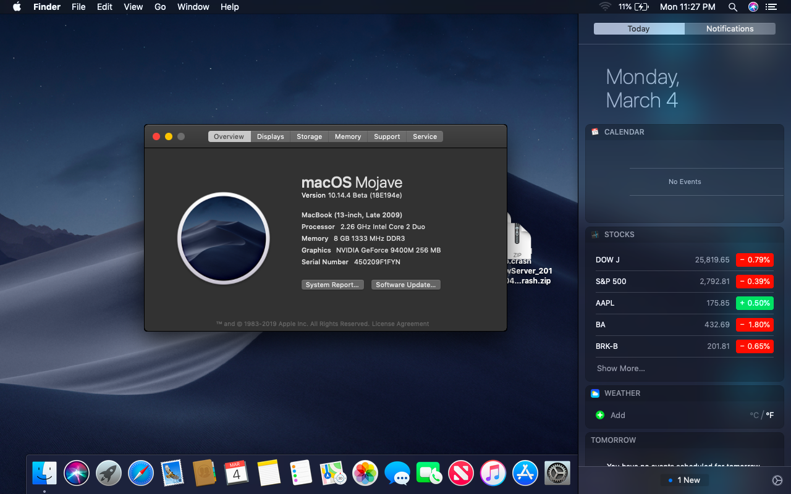The height and width of the screenshot is (494, 791).
Task: Open System Preferences gear in Dock
Action: [557, 474]
